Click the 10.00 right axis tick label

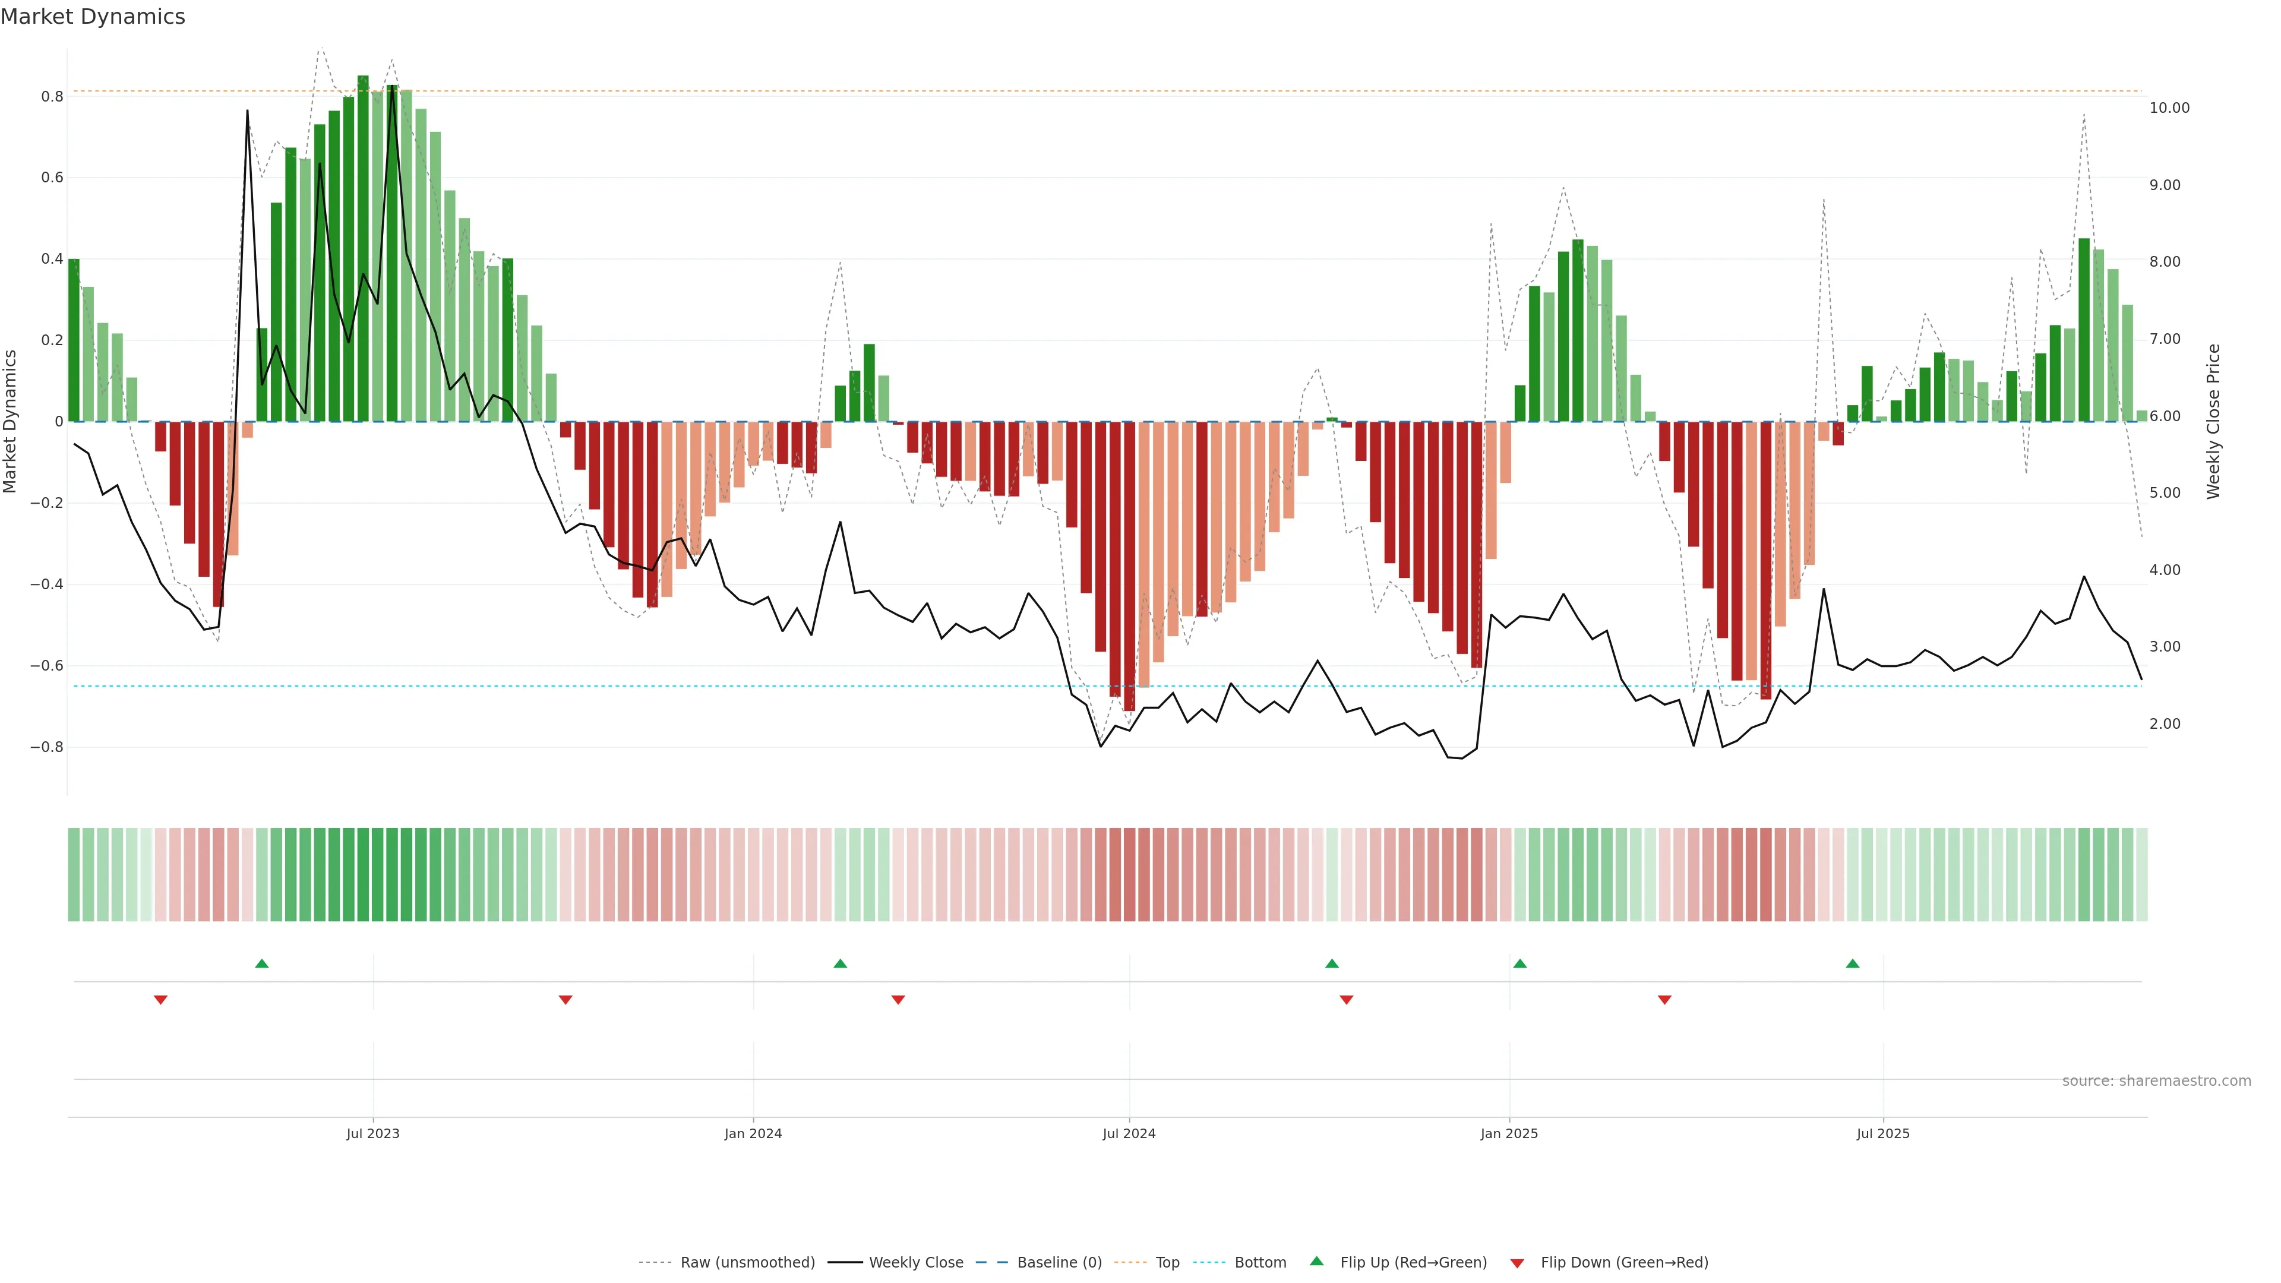2169,108
